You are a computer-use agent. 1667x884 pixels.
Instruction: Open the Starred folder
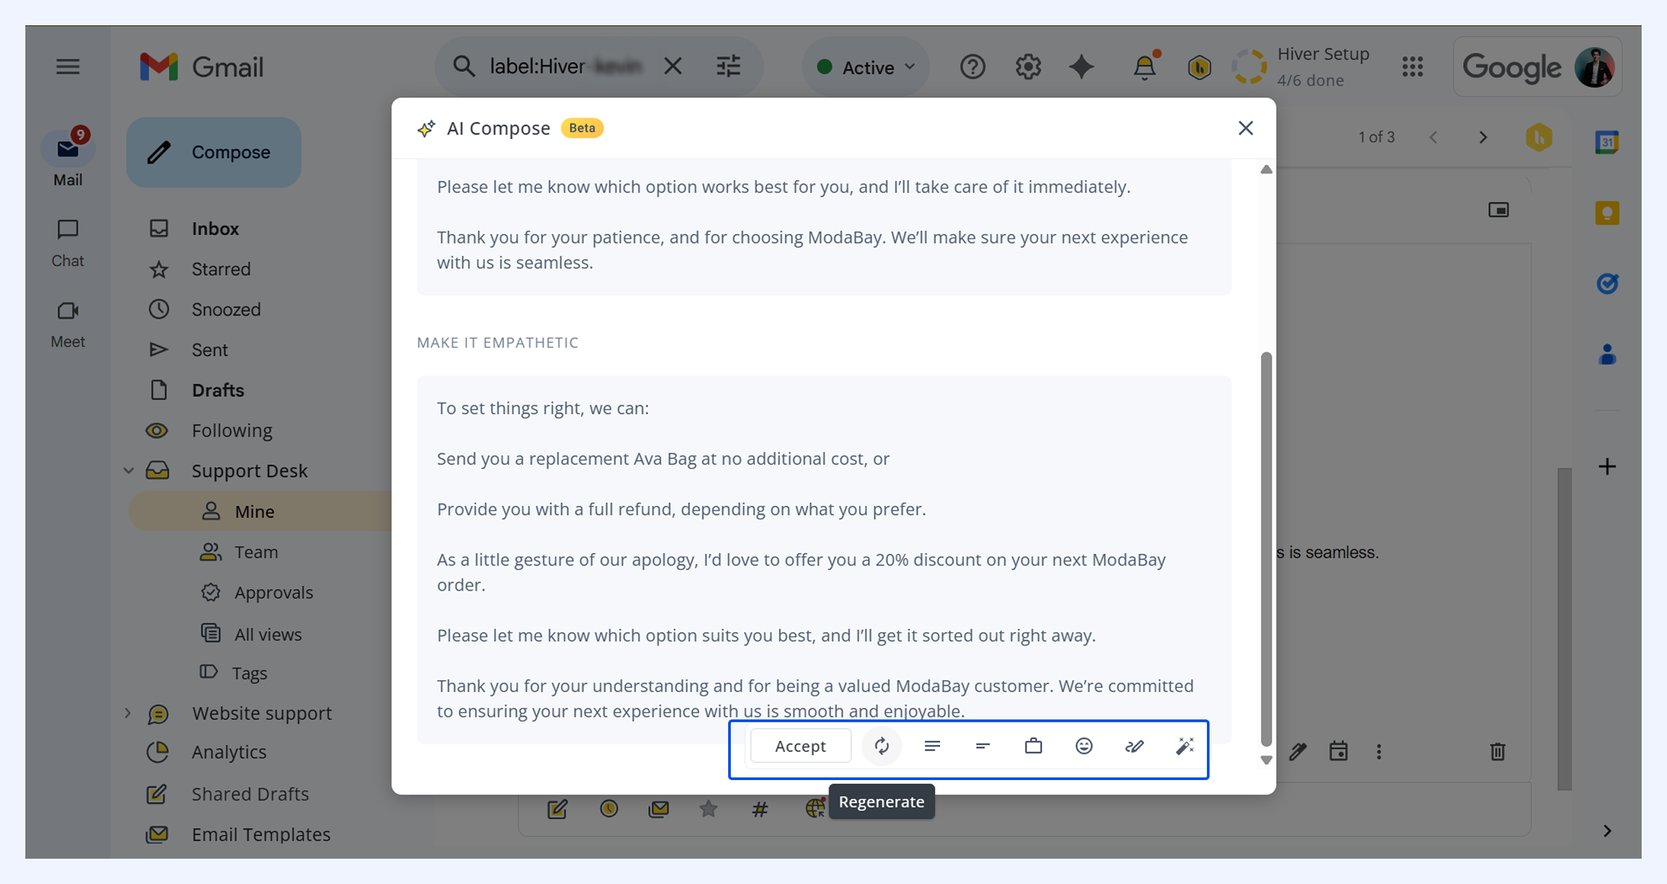tap(221, 269)
